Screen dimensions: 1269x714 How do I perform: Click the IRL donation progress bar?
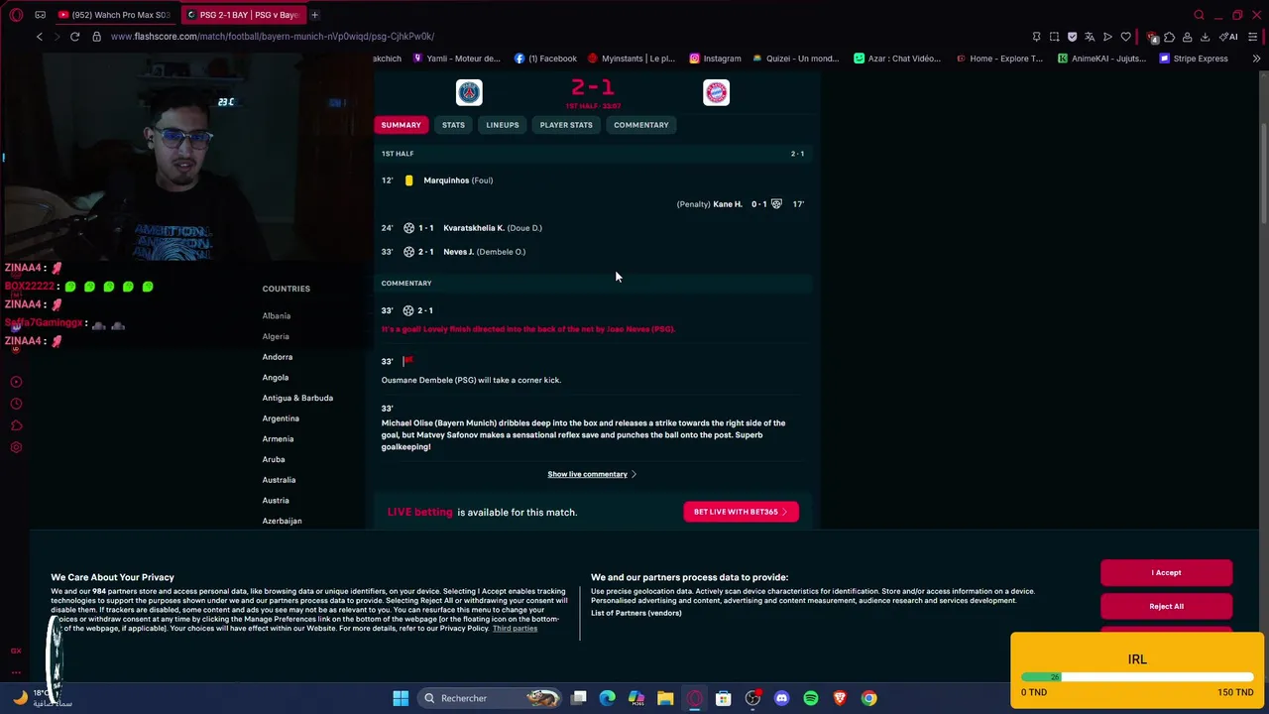pos(1137,678)
